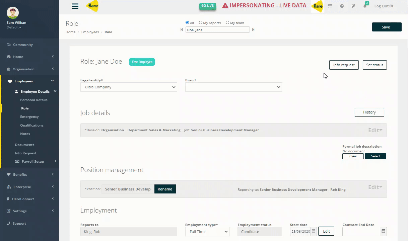This screenshot has height=241, width=408.
Task: Collapse the Employee Details submenu
Action: [55, 91]
